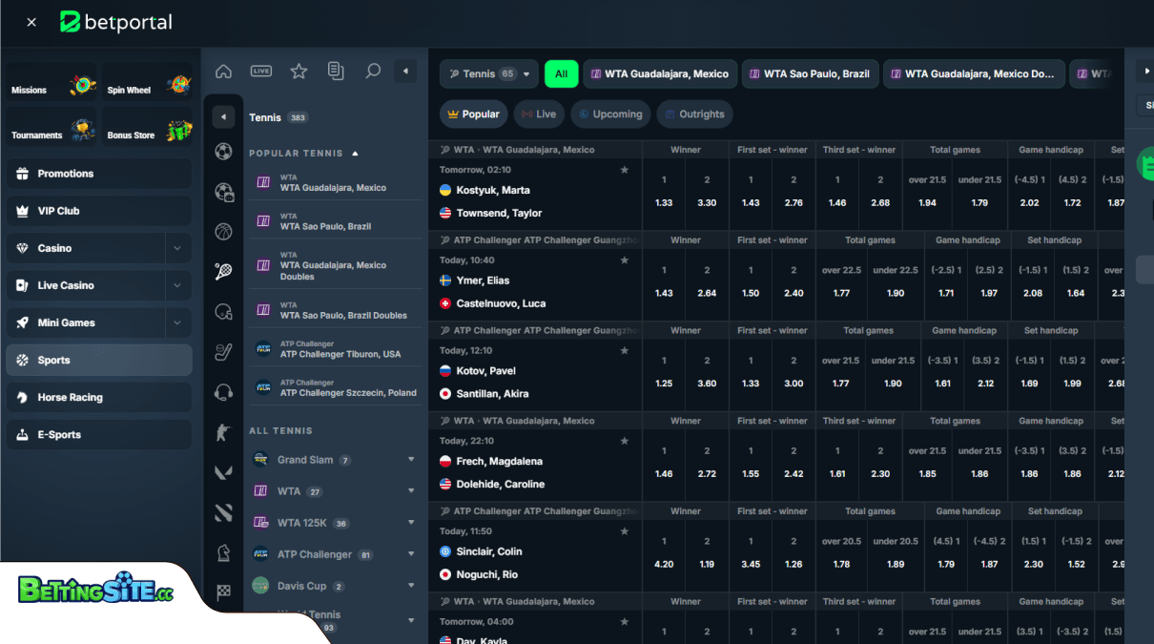This screenshot has width=1154, height=644.
Task: Open the LIVE events icon
Action: (x=261, y=72)
